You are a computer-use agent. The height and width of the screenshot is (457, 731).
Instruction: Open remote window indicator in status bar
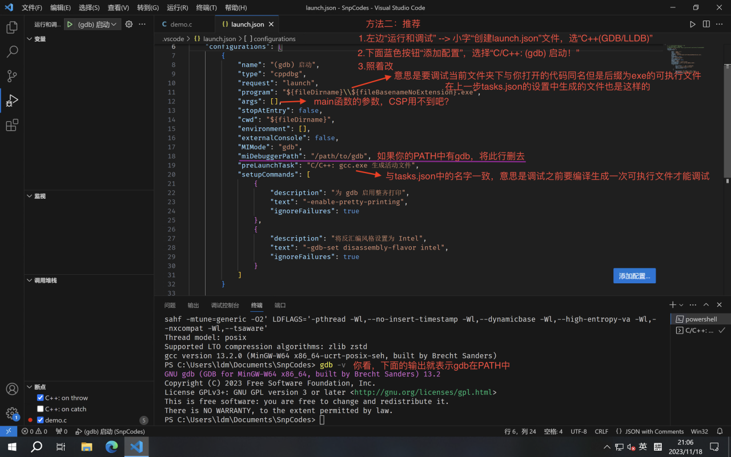(x=8, y=431)
